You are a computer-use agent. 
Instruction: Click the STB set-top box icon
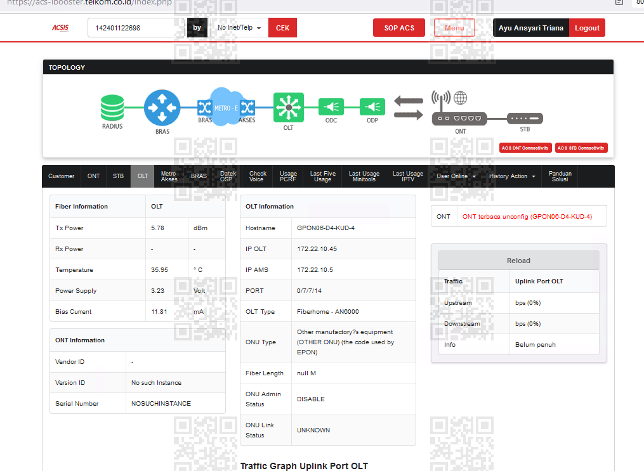click(x=525, y=118)
